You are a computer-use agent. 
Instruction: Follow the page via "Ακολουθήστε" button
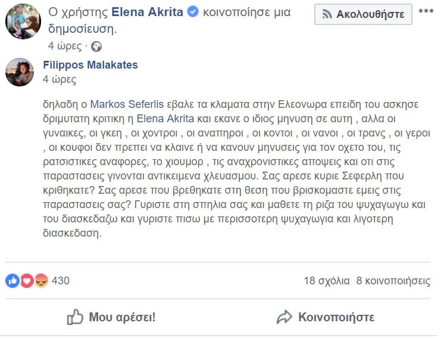(363, 14)
